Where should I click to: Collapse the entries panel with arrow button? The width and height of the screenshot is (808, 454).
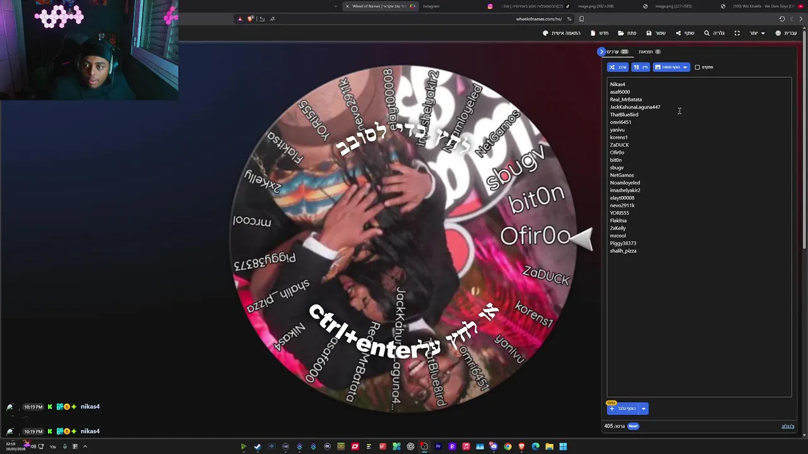[x=601, y=52]
